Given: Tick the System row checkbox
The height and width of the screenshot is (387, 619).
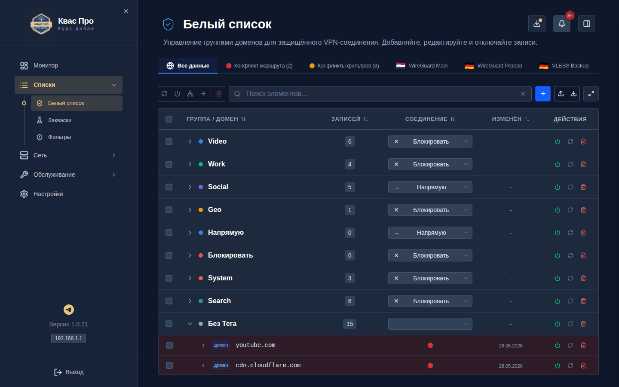Looking at the screenshot, I should coord(169,278).
